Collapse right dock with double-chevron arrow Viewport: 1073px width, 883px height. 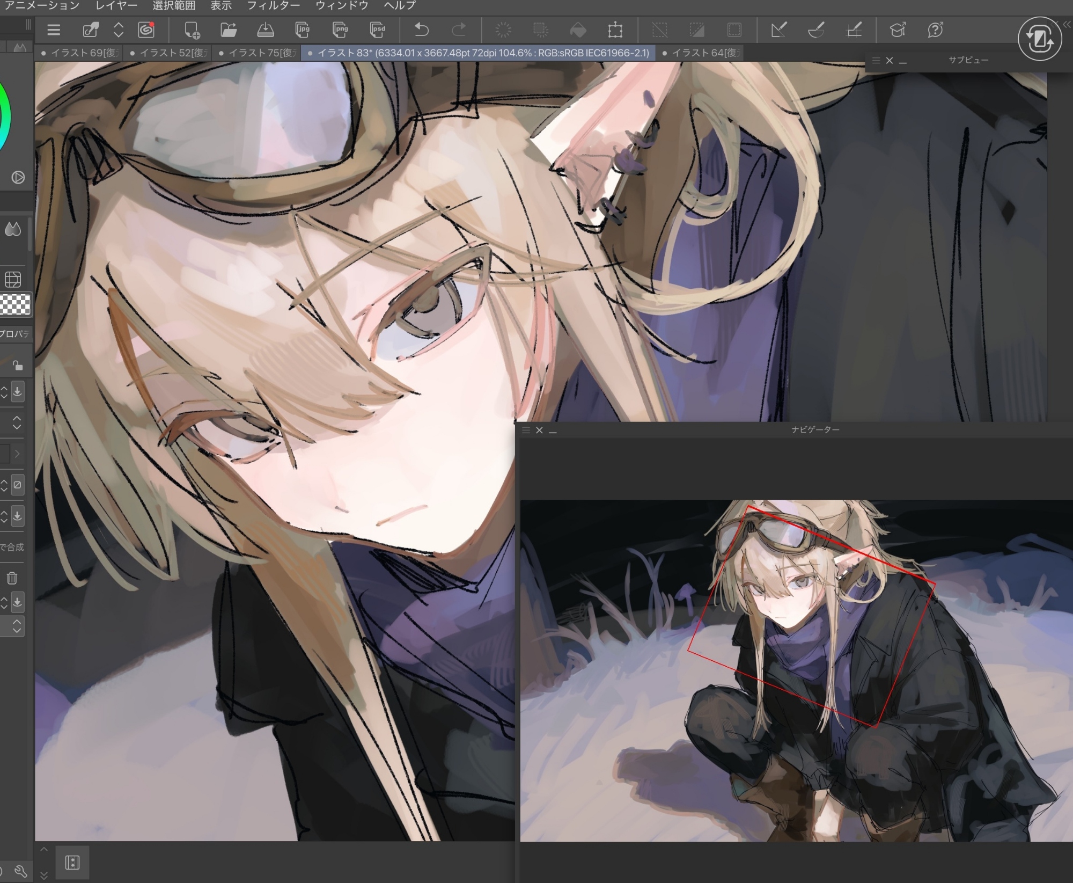pos(1067,24)
